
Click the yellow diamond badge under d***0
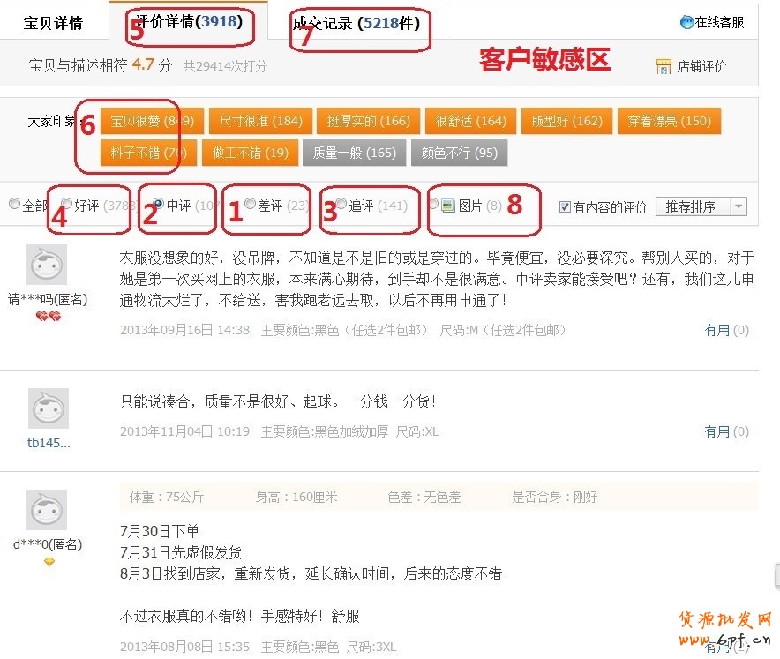[49, 562]
